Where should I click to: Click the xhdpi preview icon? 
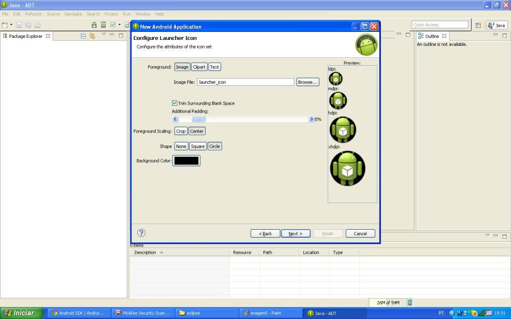(x=347, y=168)
